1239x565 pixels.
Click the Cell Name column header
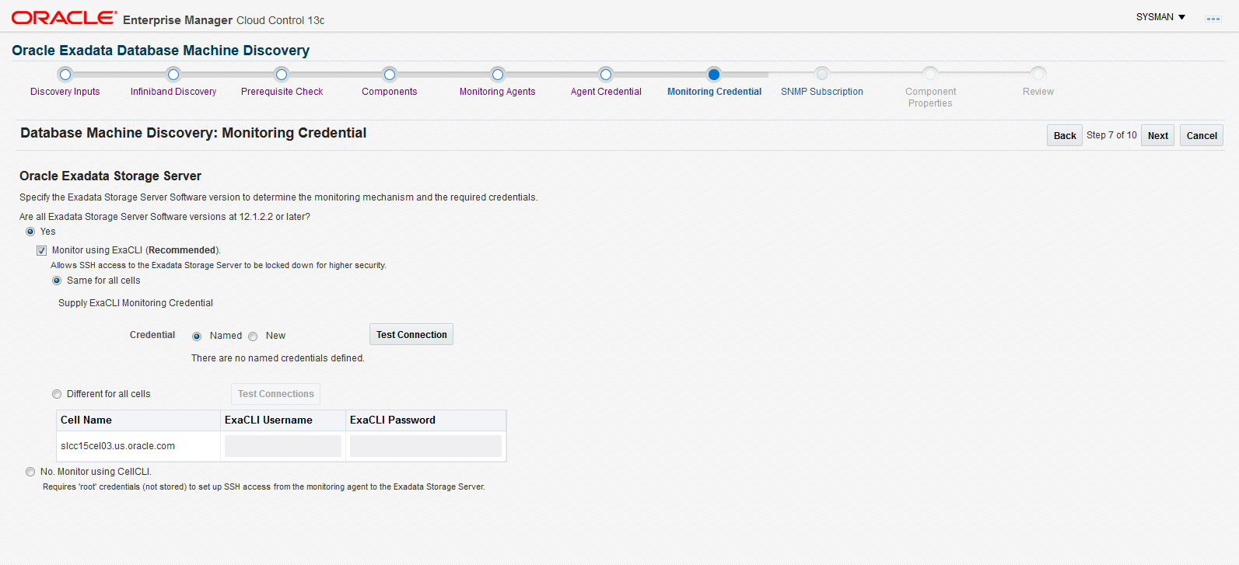(x=138, y=420)
